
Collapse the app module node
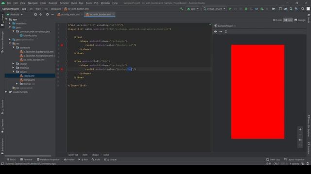click(6, 19)
